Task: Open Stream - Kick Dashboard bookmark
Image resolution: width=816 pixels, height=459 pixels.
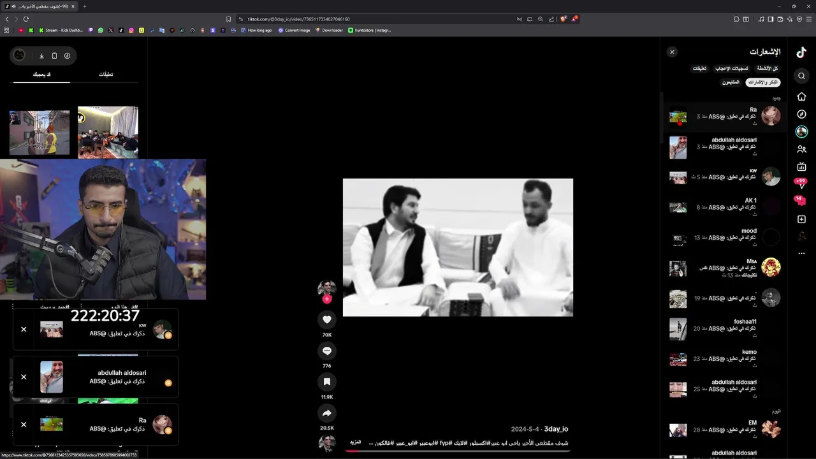Action: [61, 30]
